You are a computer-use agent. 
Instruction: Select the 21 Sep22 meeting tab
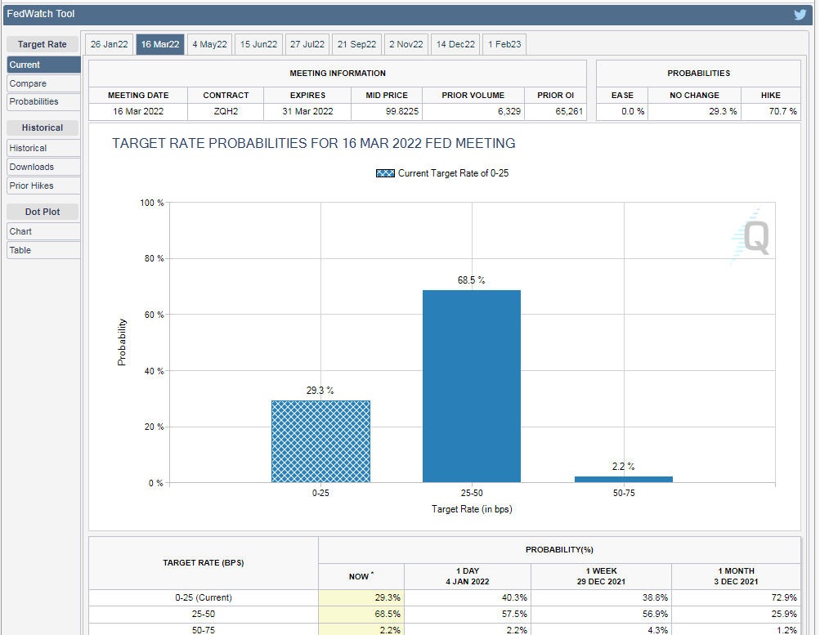tap(357, 44)
